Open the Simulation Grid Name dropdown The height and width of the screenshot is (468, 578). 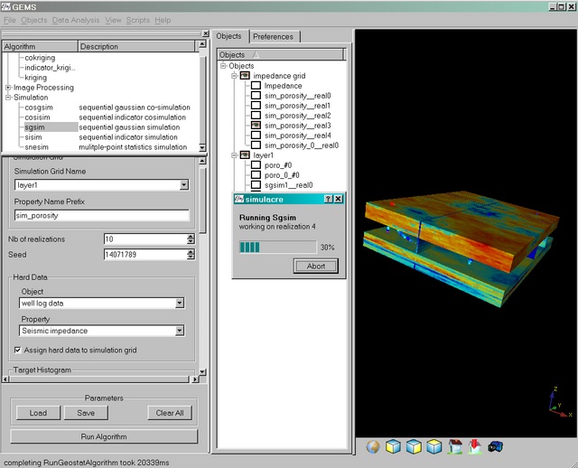(183, 184)
